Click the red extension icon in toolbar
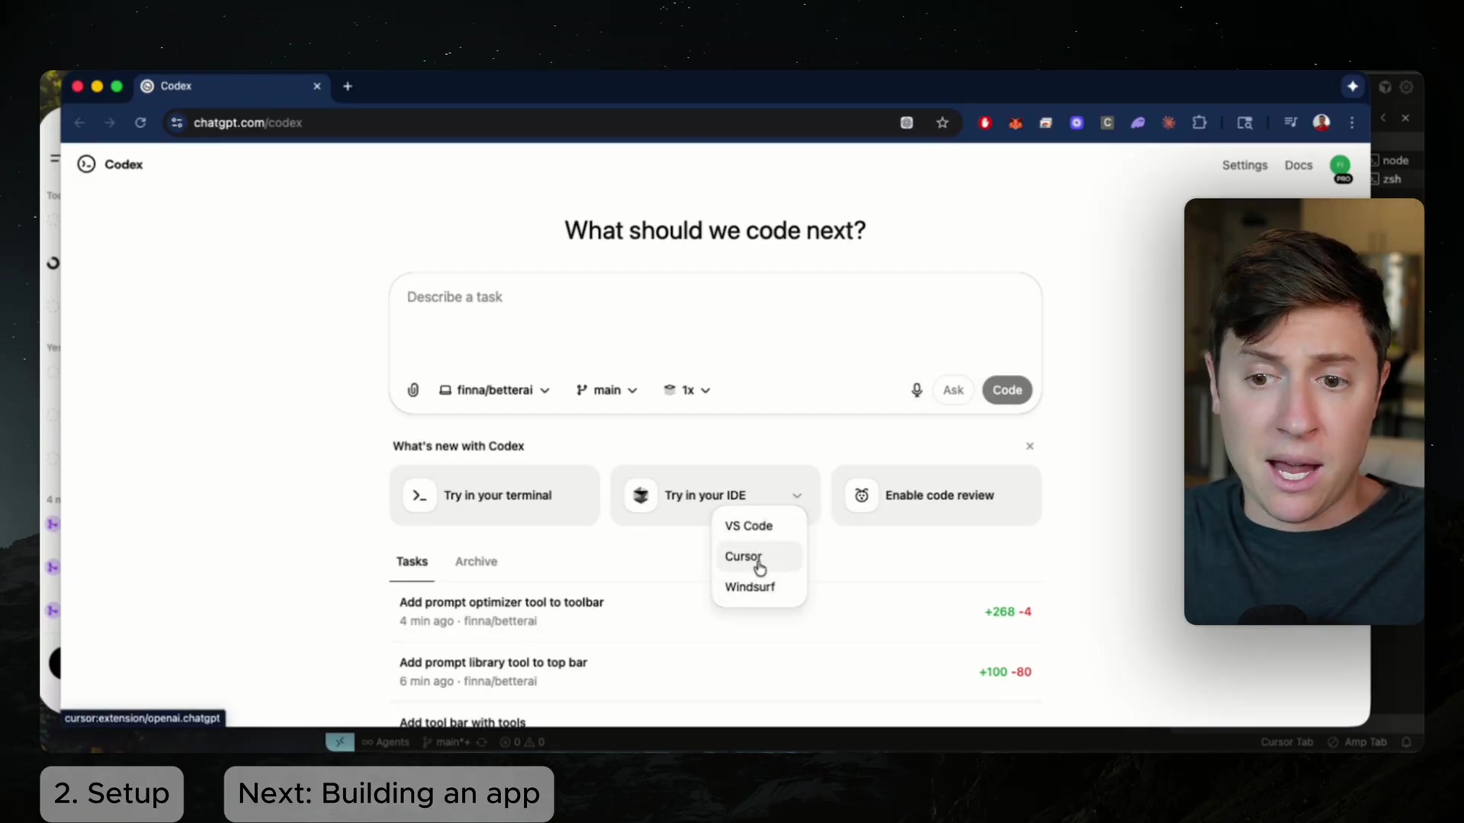This screenshot has width=1464, height=823. click(x=985, y=123)
